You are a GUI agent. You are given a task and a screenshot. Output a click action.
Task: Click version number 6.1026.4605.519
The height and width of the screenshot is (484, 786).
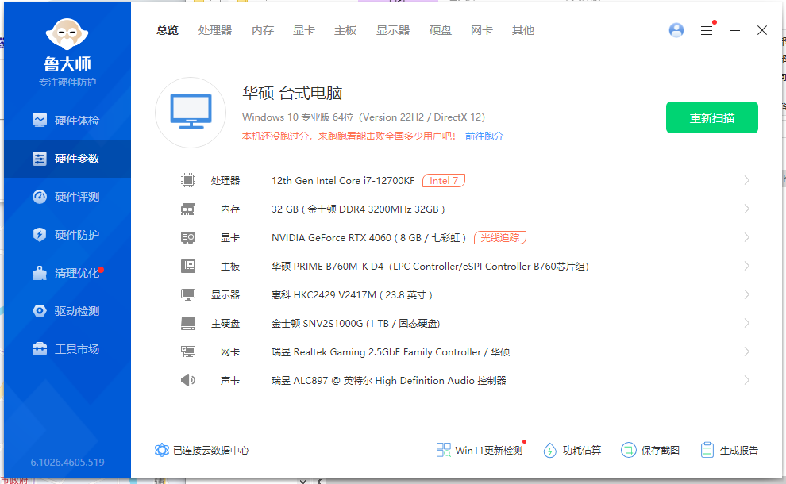coord(67,462)
